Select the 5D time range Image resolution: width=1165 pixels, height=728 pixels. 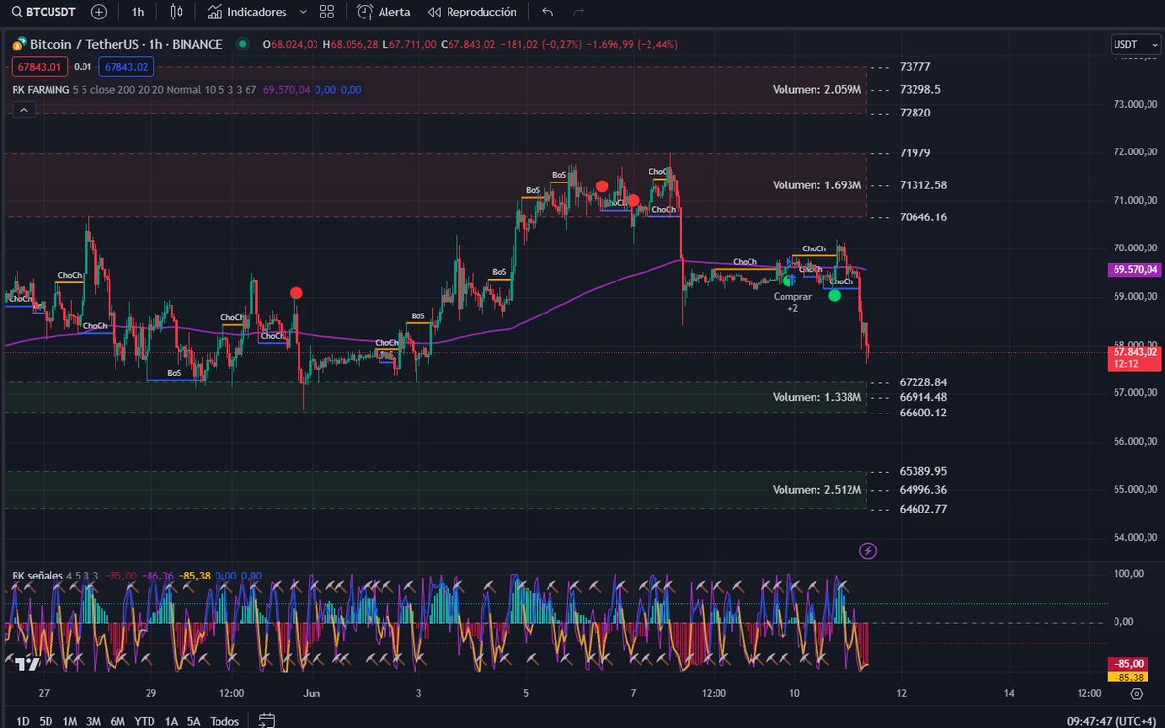pos(45,721)
